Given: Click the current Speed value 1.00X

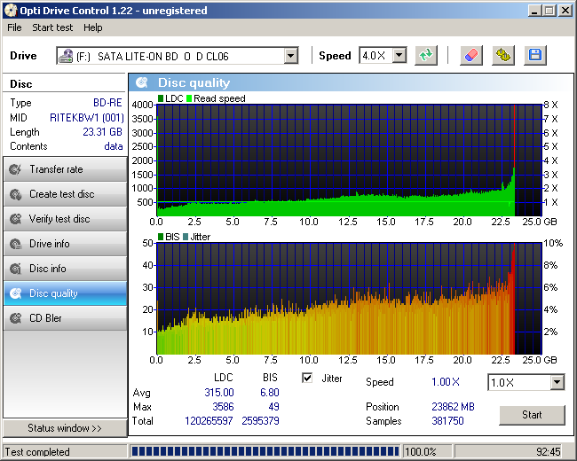Looking at the screenshot, I should [x=446, y=382].
